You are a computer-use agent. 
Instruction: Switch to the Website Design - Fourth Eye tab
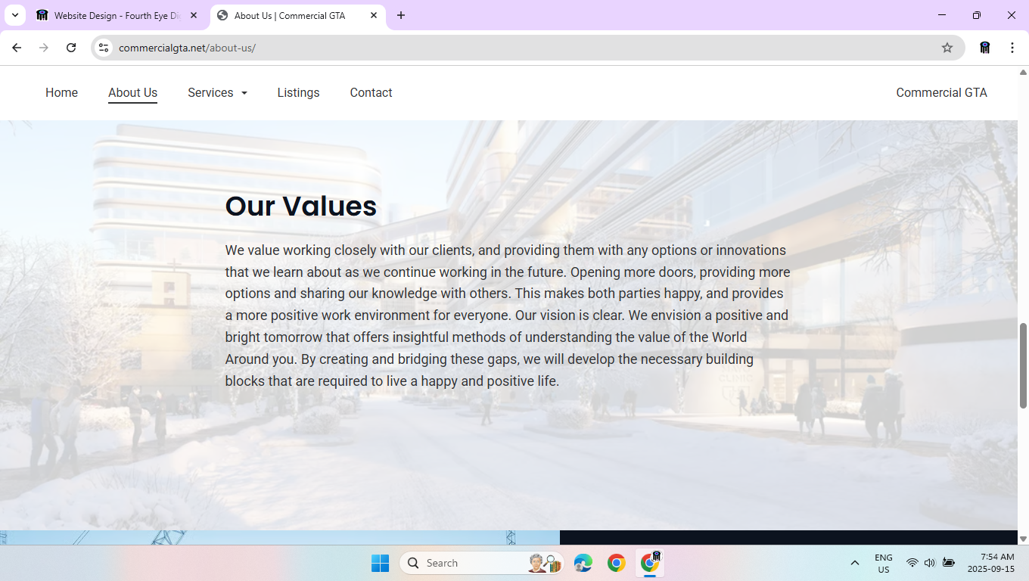(x=117, y=15)
